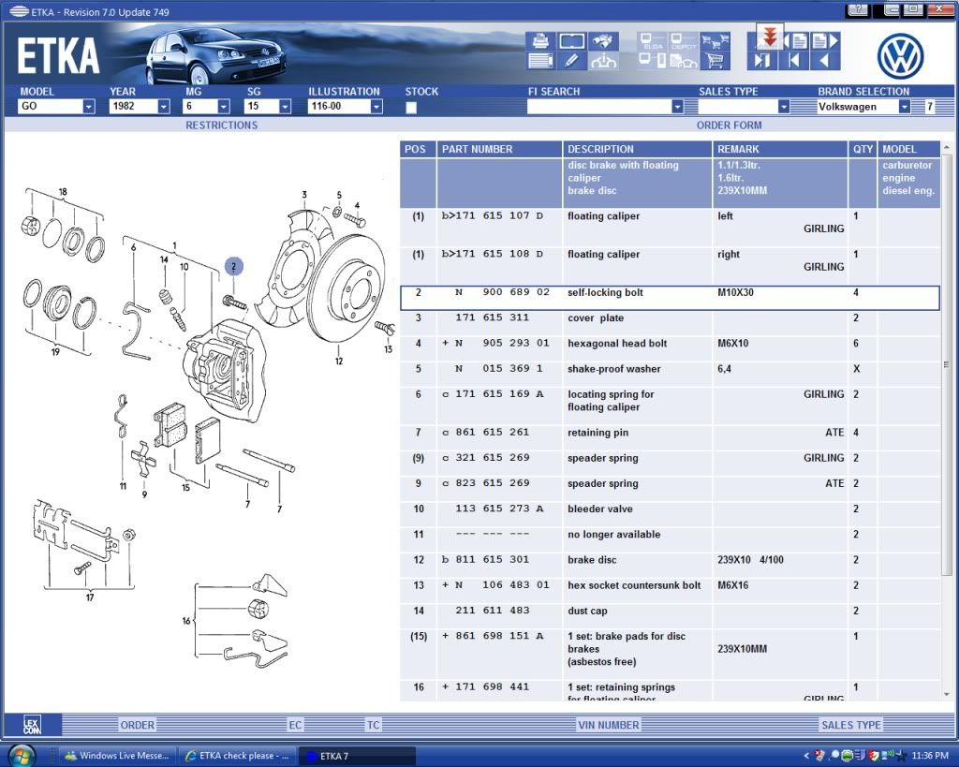The width and height of the screenshot is (959, 767).
Task: Click the pencil edit icon
Action: pyautogui.click(x=571, y=61)
